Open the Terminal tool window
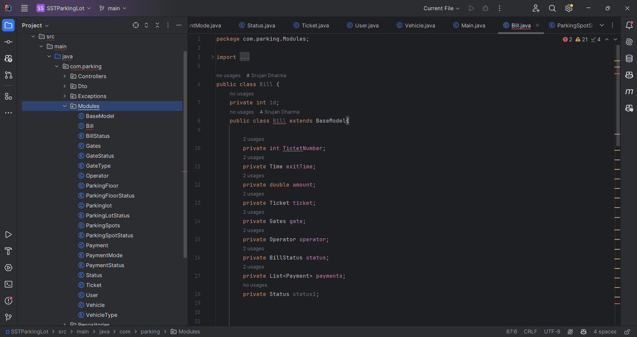 coord(8,284)
